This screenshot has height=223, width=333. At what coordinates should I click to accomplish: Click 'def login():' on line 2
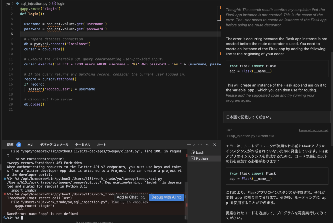[x=32, y=14]
